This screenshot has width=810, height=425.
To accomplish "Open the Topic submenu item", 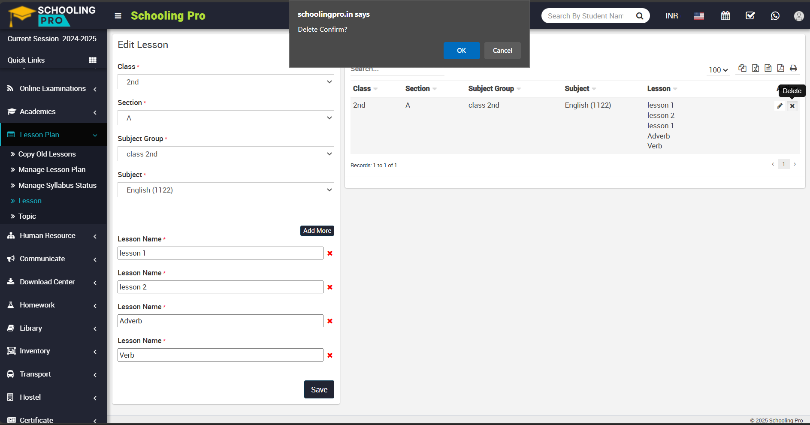I will 27,216.
